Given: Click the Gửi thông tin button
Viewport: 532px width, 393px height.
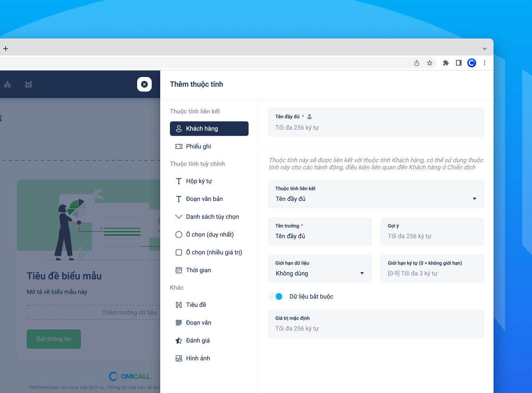Looking at the screenshot, I should [x=54, y=339].
